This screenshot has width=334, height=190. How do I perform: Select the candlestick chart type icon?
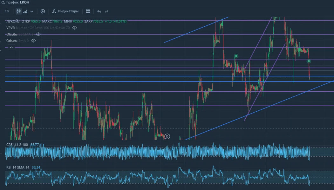pos(18,11)
